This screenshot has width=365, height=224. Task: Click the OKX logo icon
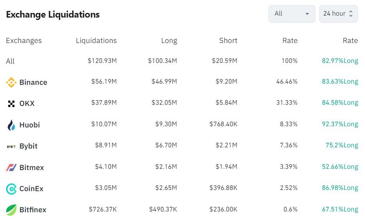click(11, 104)
